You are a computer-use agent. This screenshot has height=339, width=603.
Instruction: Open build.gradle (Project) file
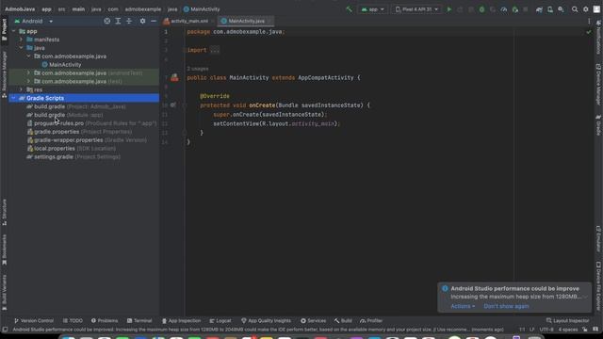[x=76, y=106]
